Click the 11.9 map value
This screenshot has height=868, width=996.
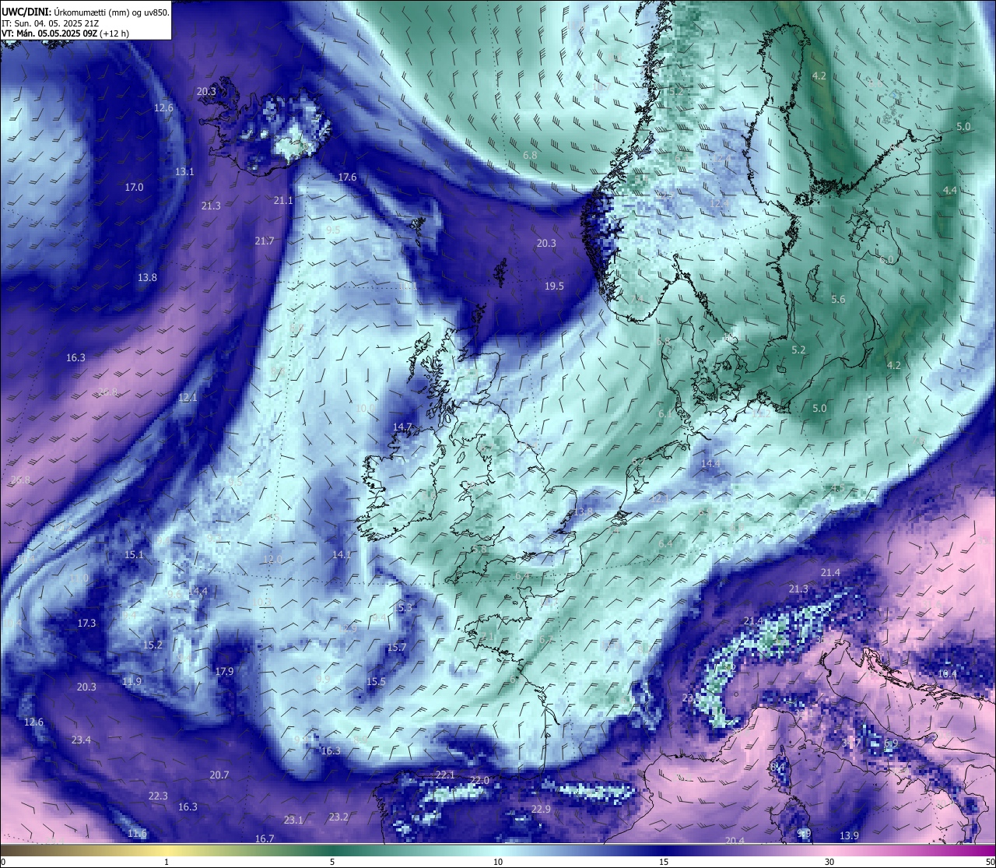tap(132, 682)
